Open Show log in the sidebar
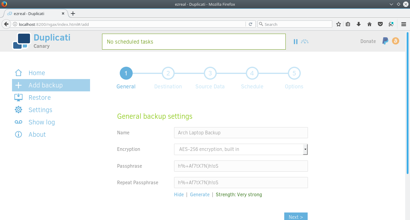The width and height of the screenshot is (410, 220). tap(51, 122)
